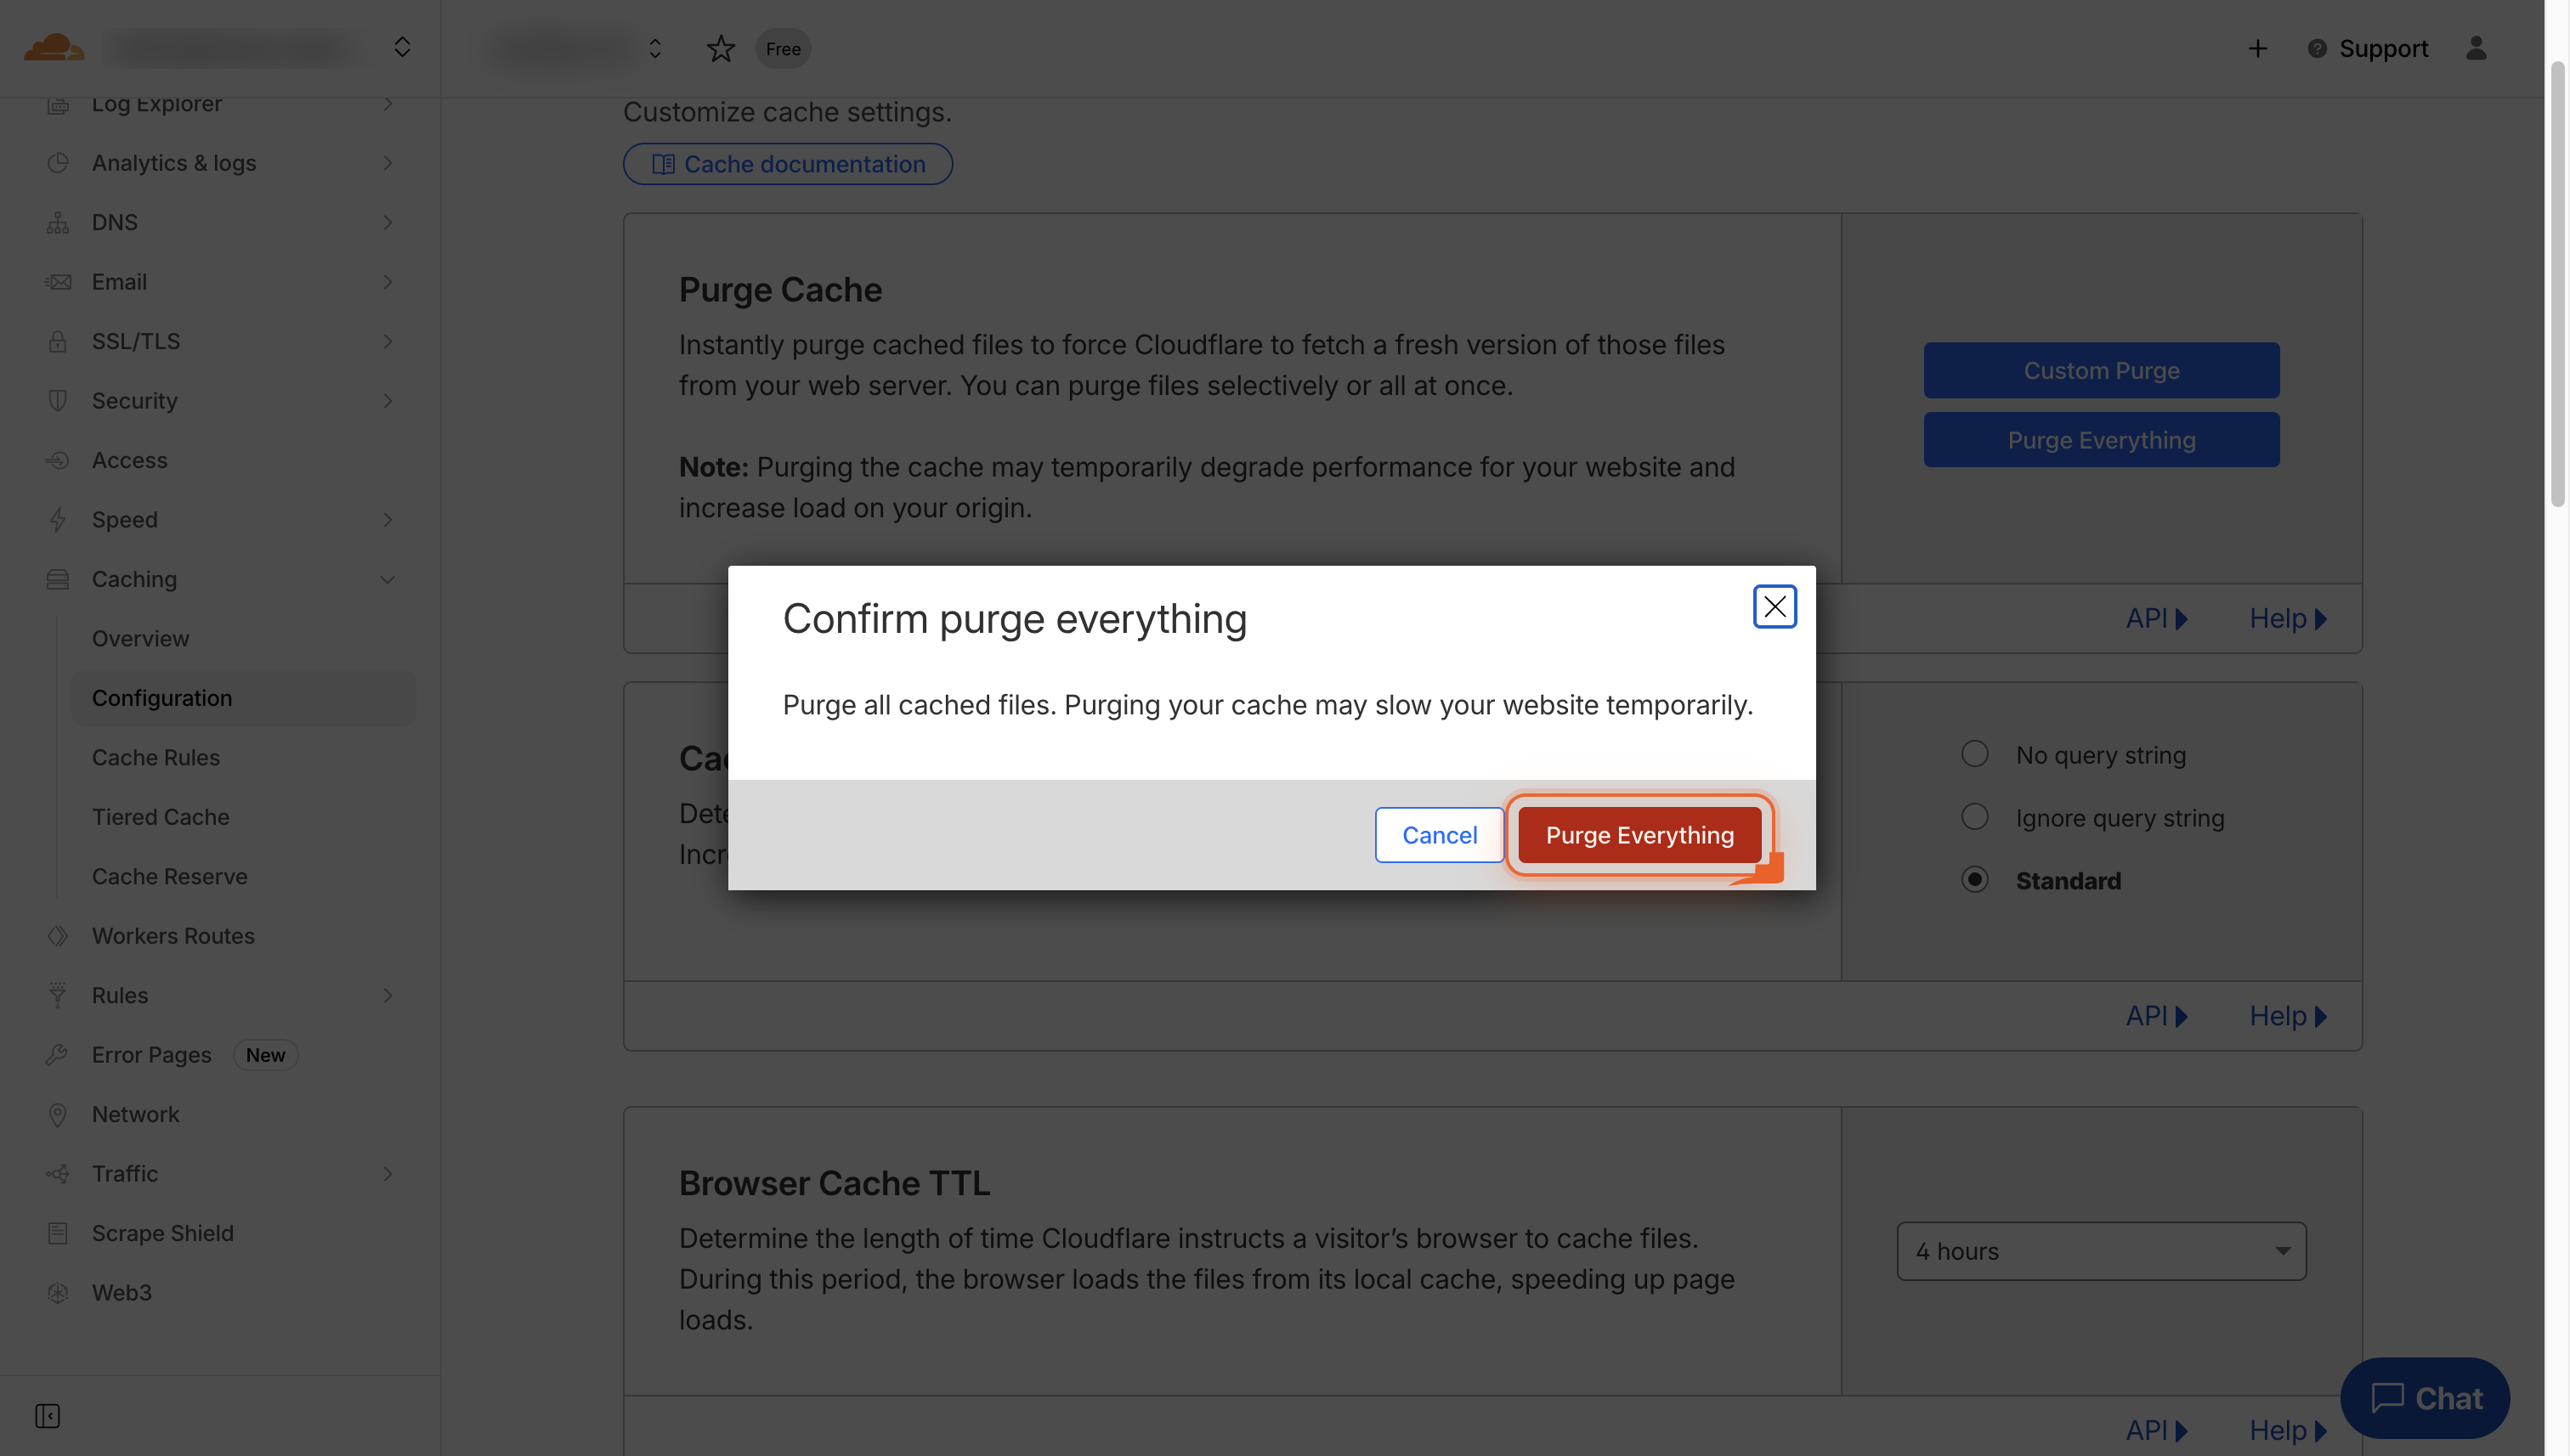Open the Chat widget

click(2426, 1398)
